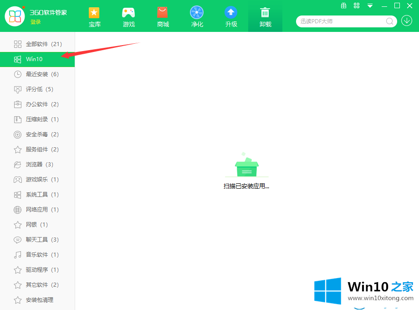Image resolution: width=419 pixels, height=310 pixels.
Task: Click the thumbs-down bubble icon beside 评分低
Action: tap(18, 89)
